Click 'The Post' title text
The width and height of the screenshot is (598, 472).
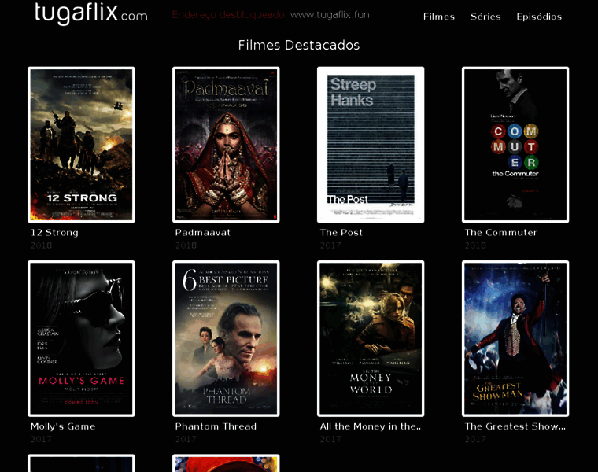click(341, 233)
